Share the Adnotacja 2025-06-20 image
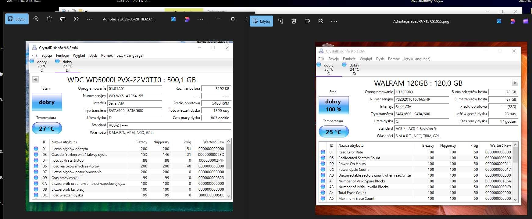 76,19
